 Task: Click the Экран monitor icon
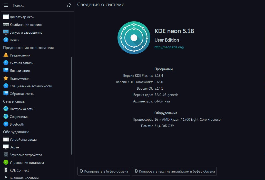(6, 147)
